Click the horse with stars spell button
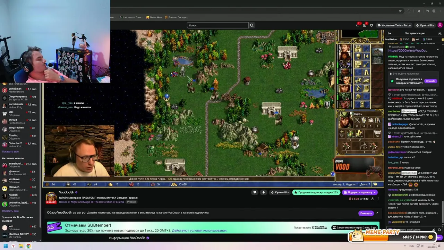The image size is (444, 250). [366, 80]
